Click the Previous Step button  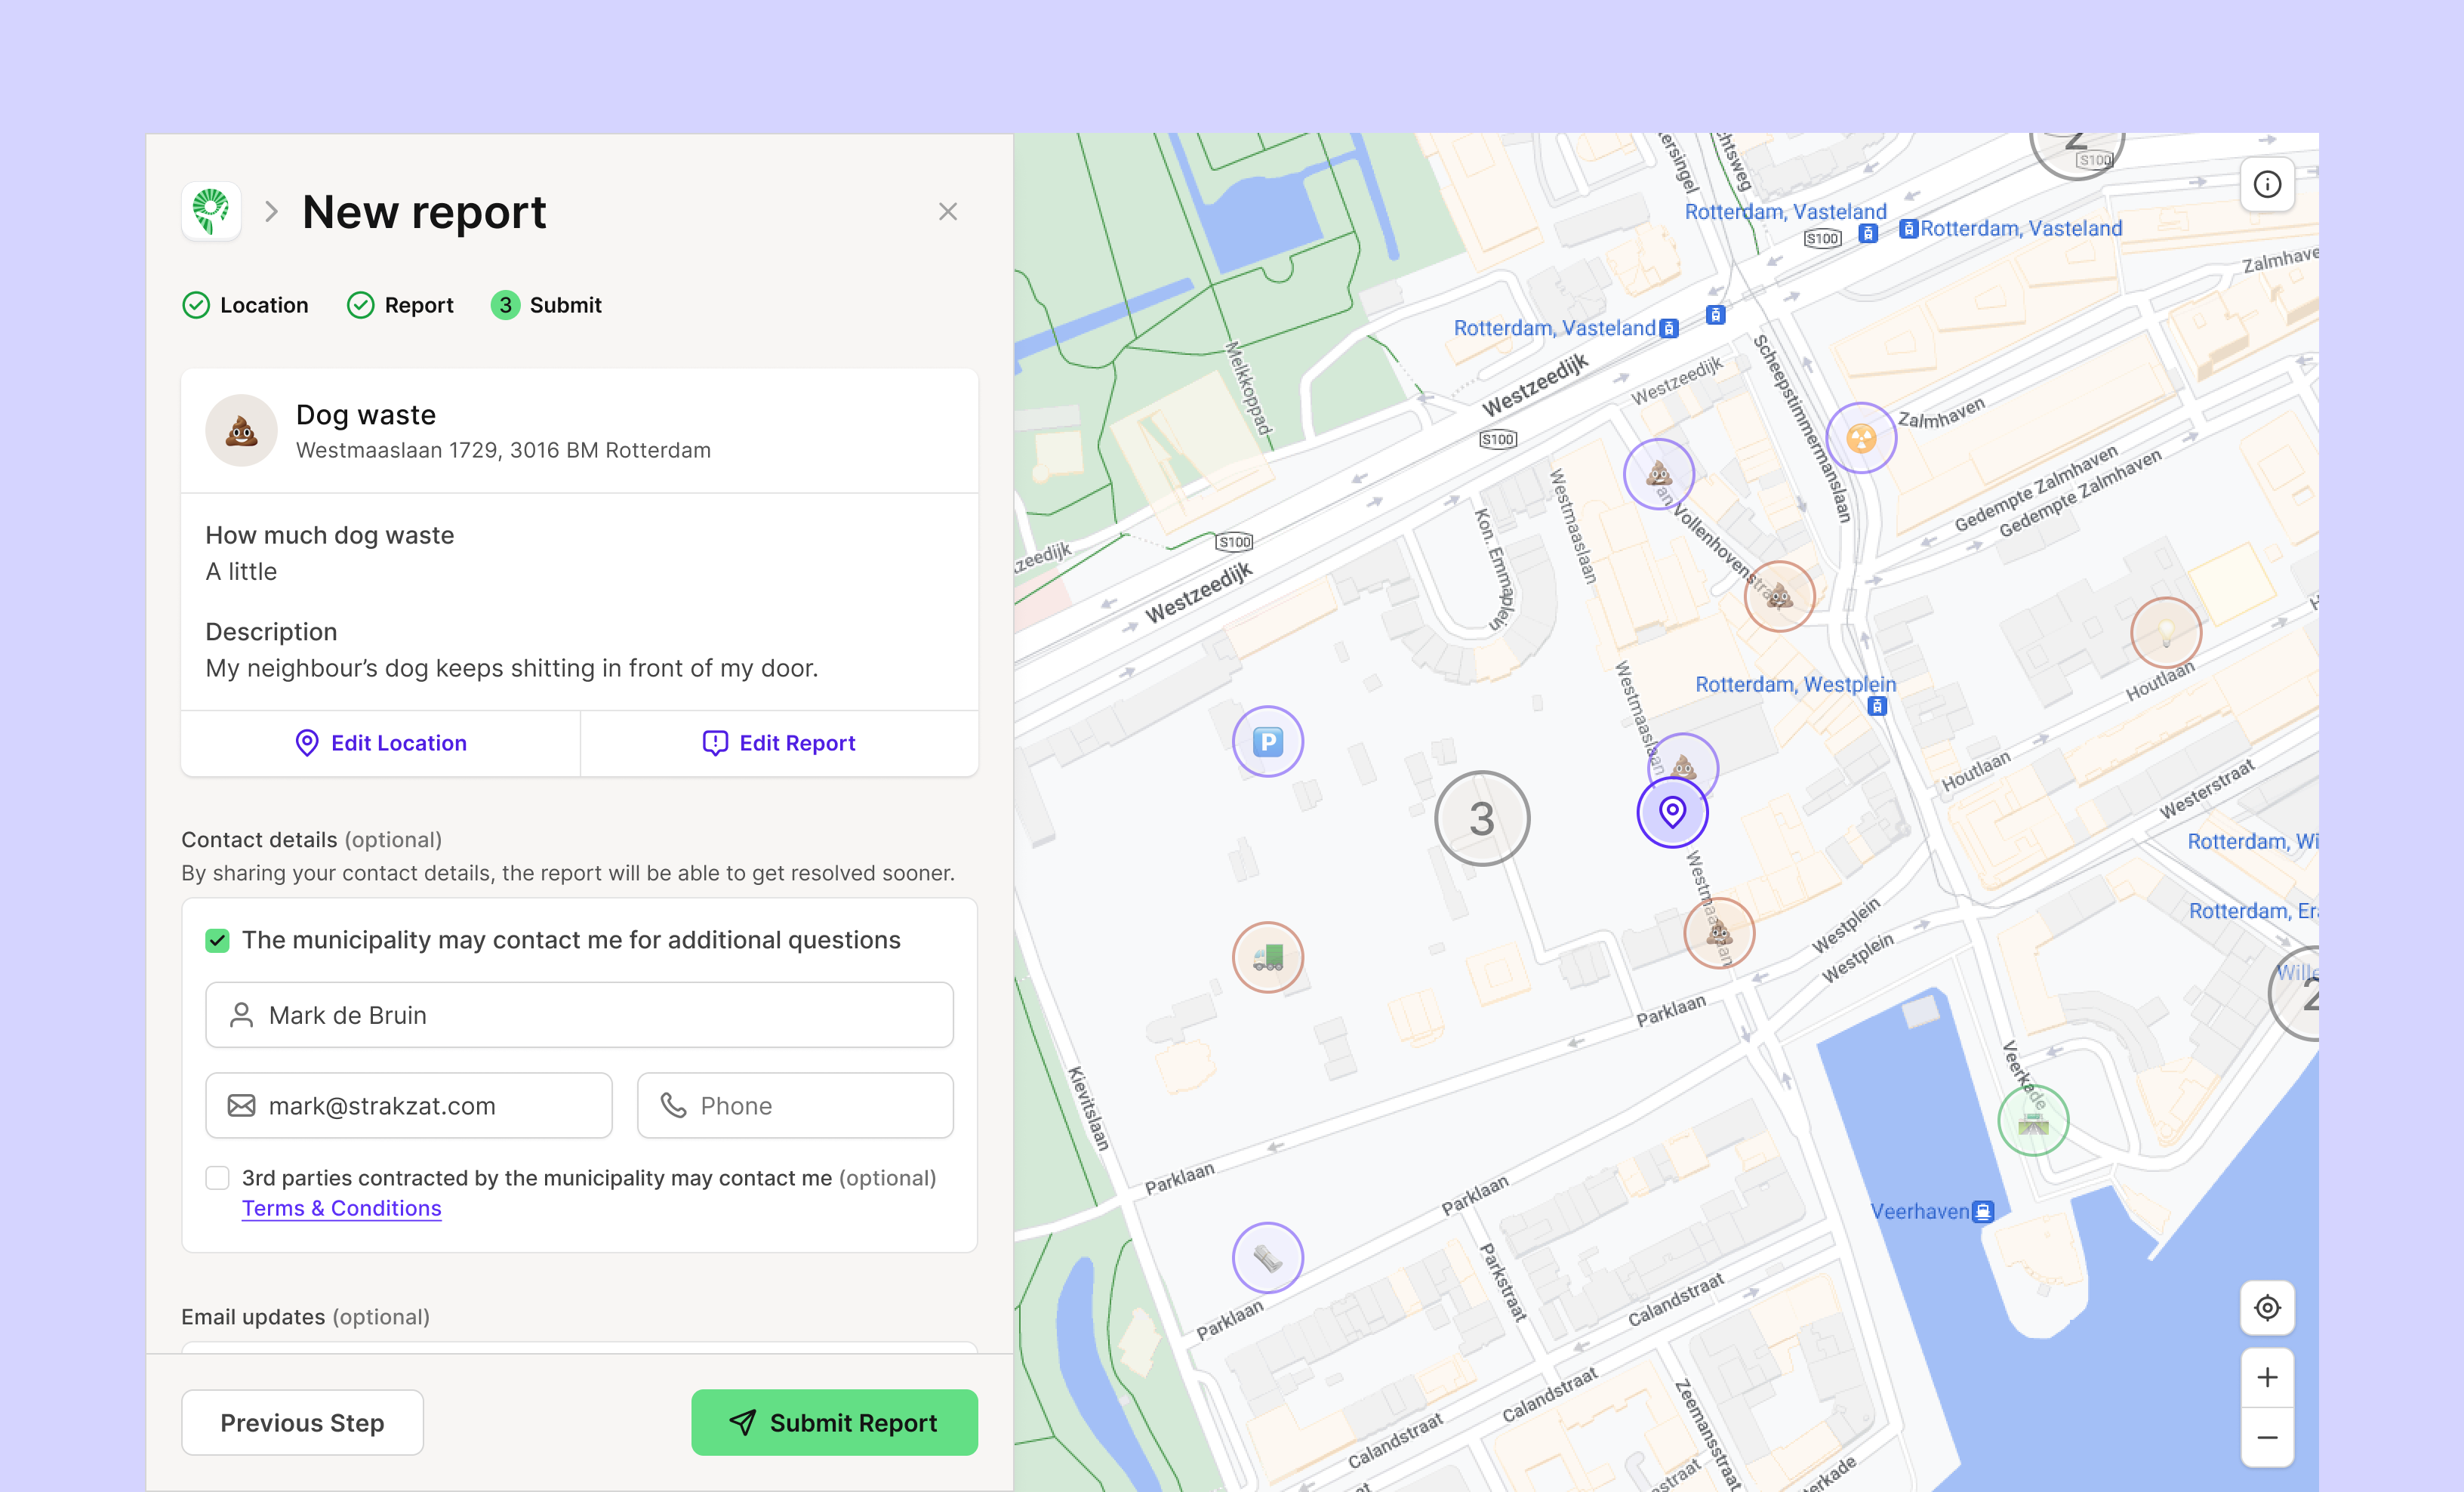[302, 1422]
